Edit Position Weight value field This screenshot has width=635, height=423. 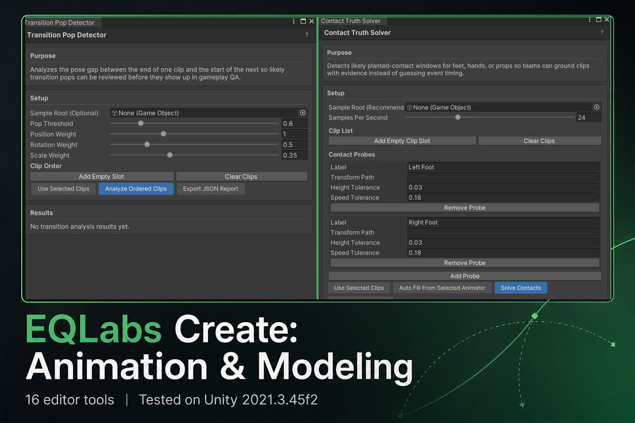coord(294,134)
